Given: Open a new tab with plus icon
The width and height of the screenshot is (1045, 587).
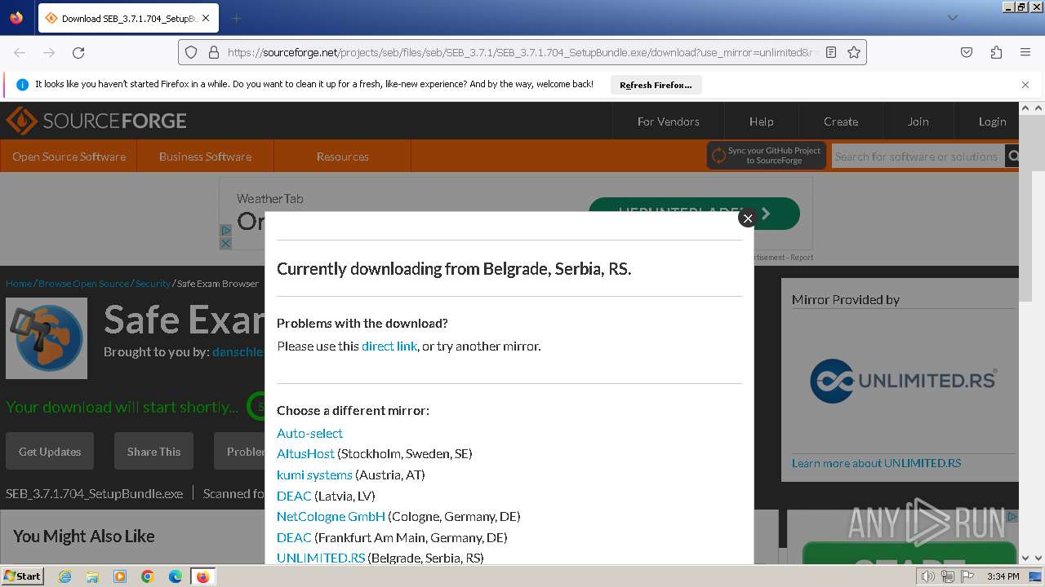Looking at the screenshot, I should point(236,18).
